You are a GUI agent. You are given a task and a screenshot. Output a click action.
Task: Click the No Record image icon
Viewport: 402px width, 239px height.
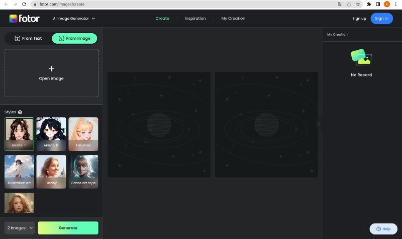click(361, 57)
